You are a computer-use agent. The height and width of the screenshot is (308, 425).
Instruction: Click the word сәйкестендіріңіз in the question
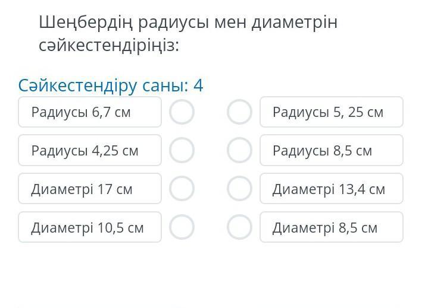pos(108,46)
